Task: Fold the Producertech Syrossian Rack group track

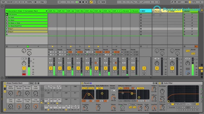Action: pyautogui.click(x=47, y=11)
